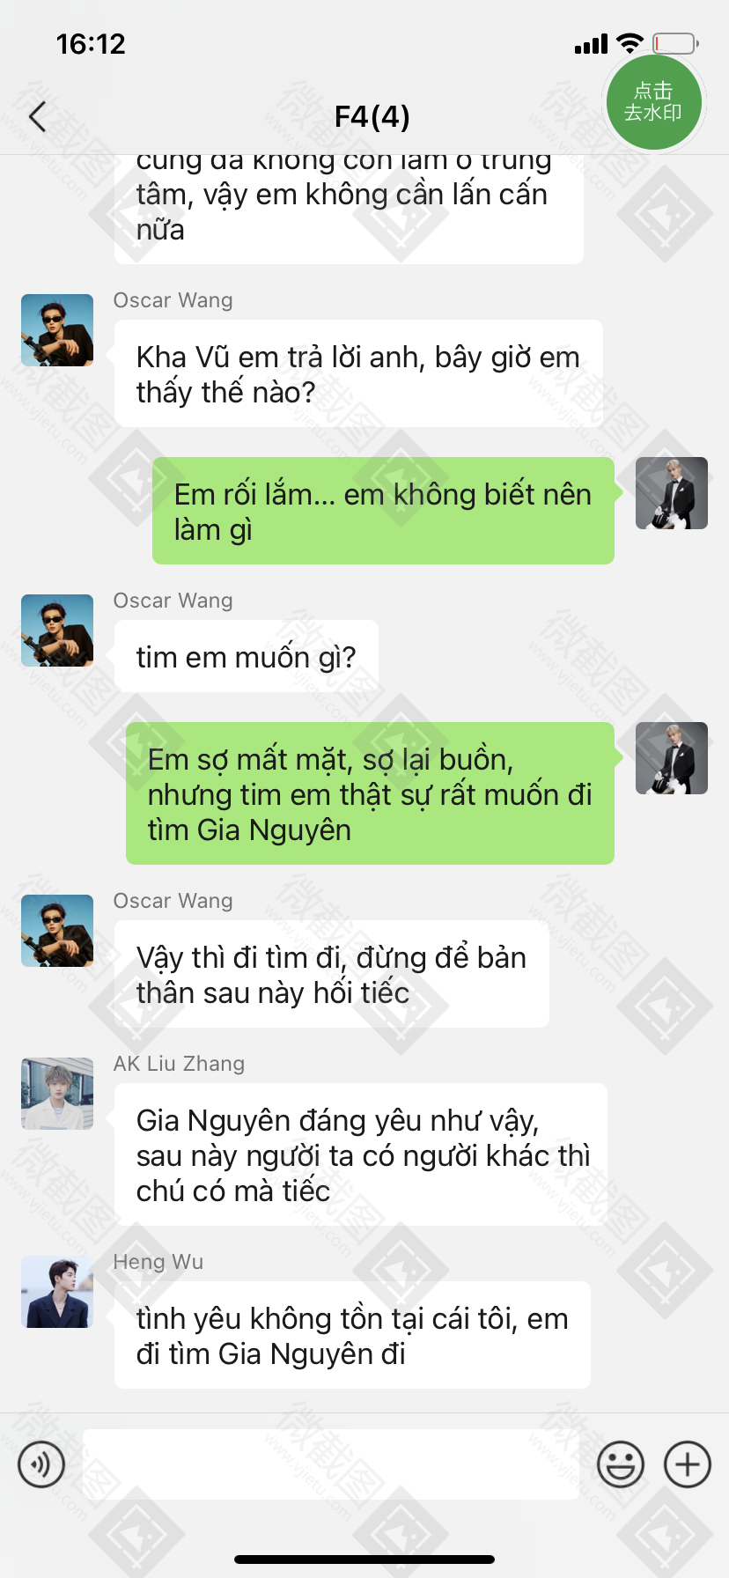
Task: Tap the green watermark removal button
Action: [653, 102]
